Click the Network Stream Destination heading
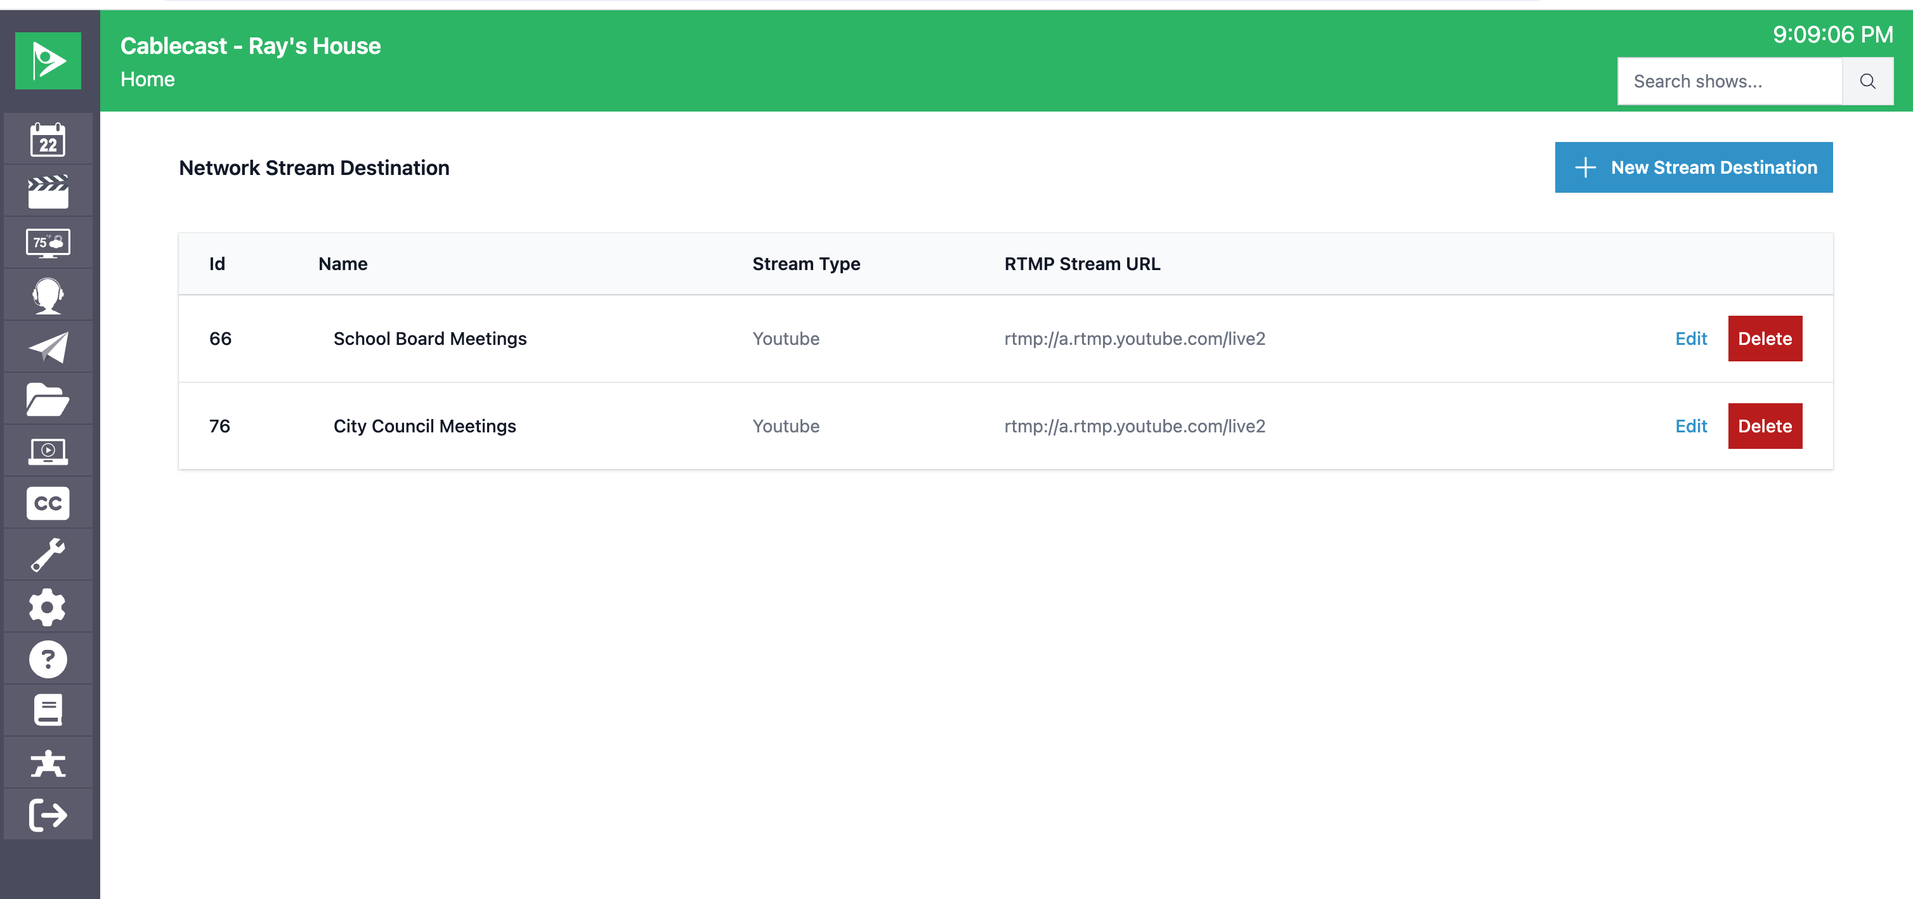Viewport: 1913px width, 899px height. 314,168
